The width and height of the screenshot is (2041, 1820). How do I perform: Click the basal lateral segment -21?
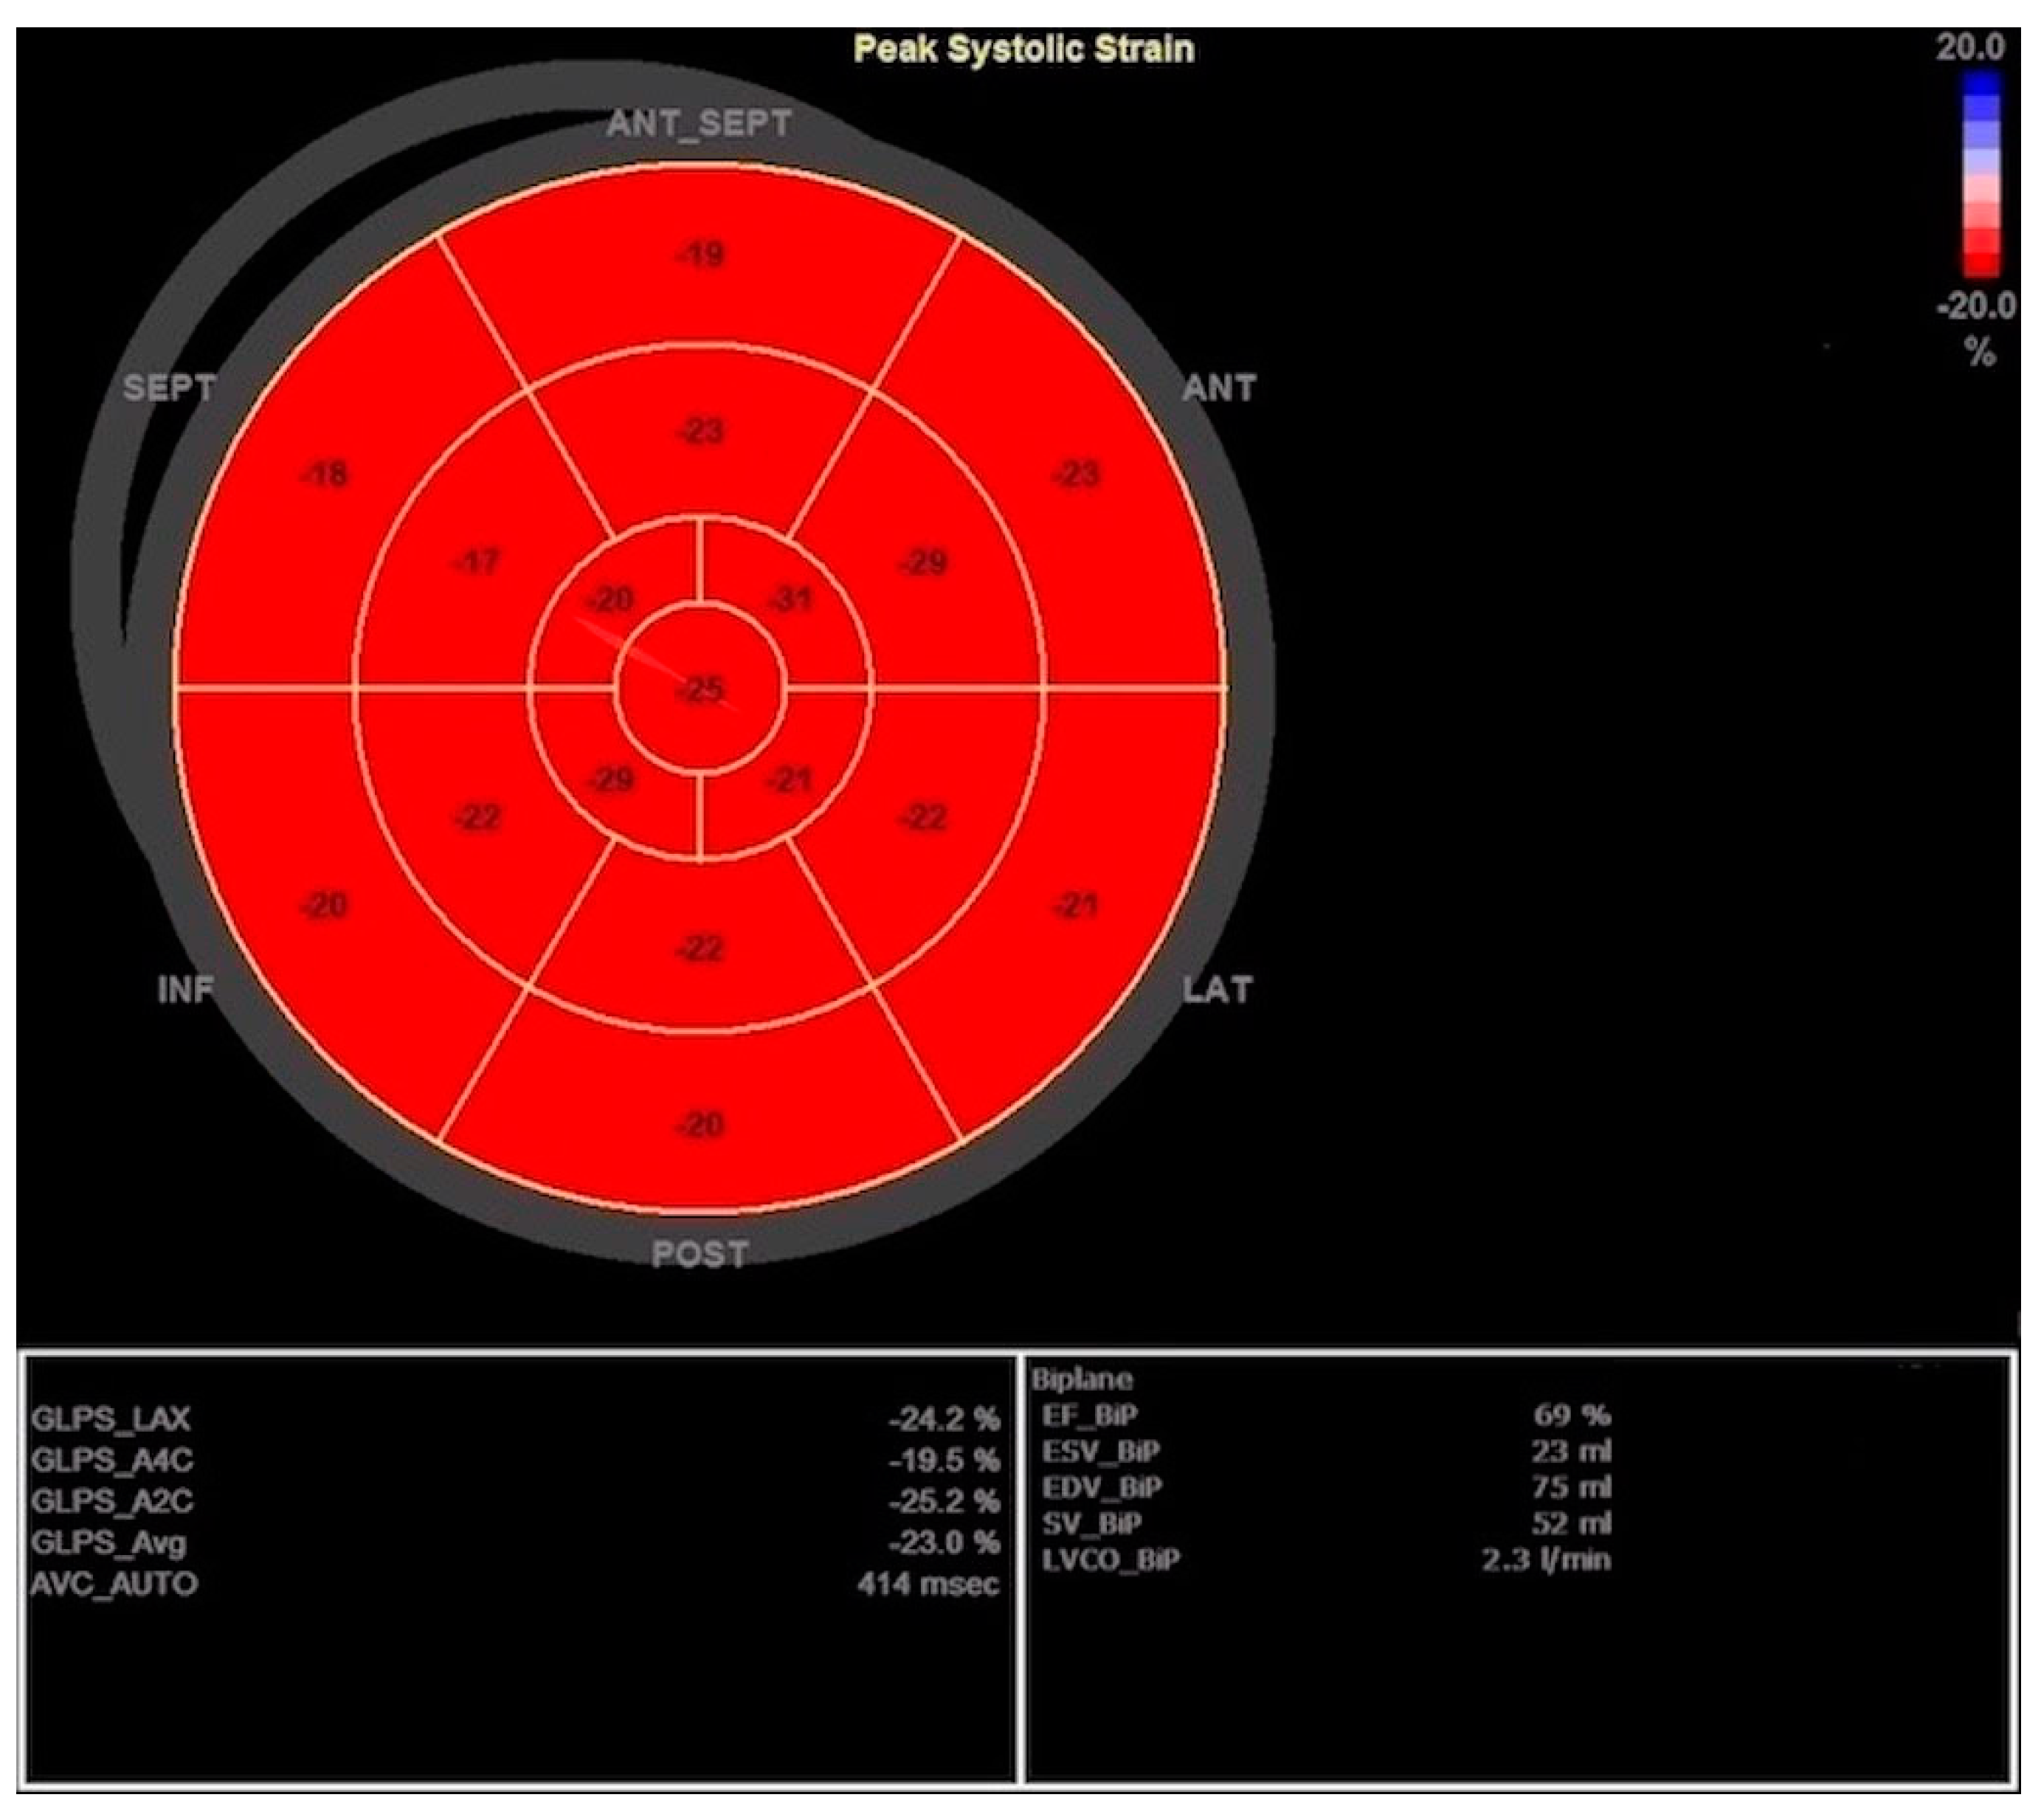(x=1077, y=906)
